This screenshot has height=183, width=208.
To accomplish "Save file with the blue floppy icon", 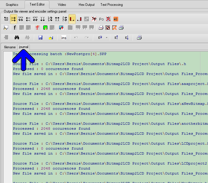I will (40, 37).
